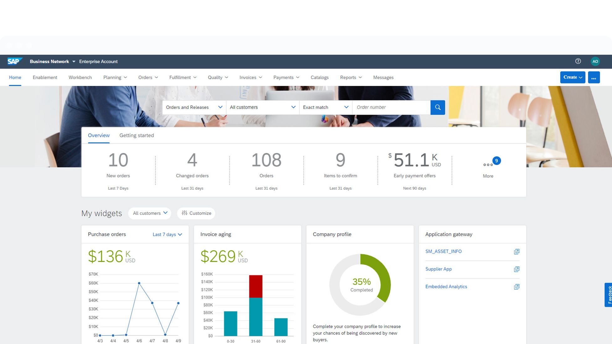Expand the Orders and Releases dropdown
The image size is (612, 344).
click(x=194, y=107)
